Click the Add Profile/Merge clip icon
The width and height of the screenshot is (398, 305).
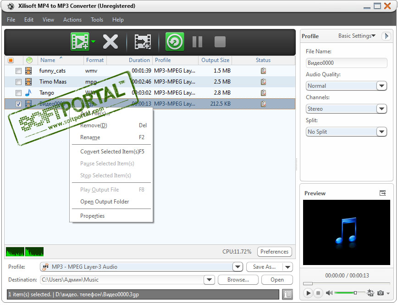click(143, 42)
